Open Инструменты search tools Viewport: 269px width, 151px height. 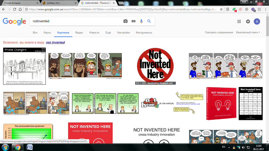coord(144,32)
